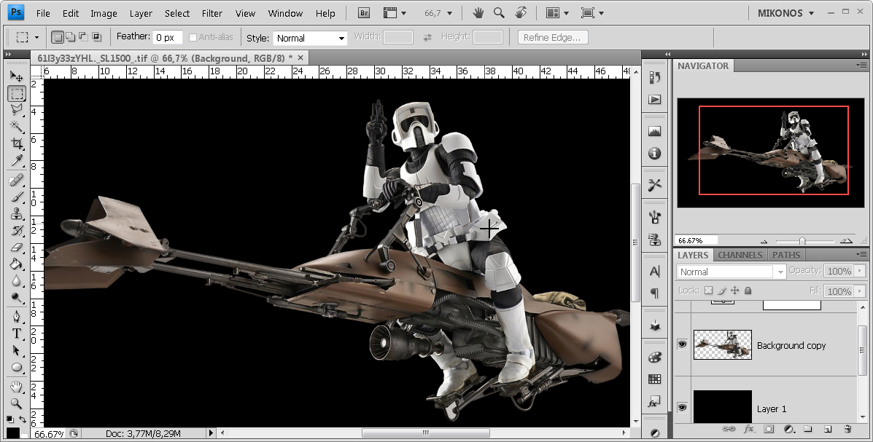Open the Fill slider arrow
The height and width of the screenshot is (442, 873).
860,291
